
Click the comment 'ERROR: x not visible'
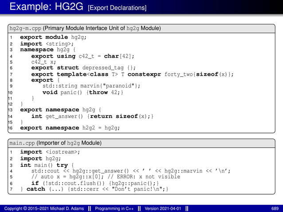tap(149, 177)
